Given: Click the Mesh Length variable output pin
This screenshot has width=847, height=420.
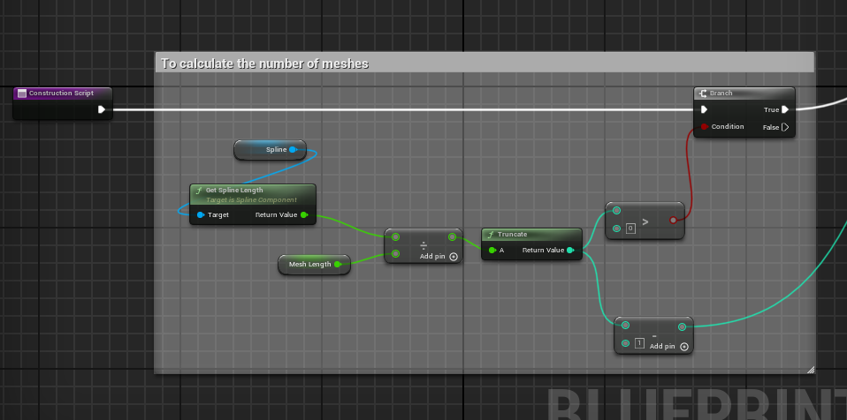Looking at the screenshot, I should pos(337,264).
